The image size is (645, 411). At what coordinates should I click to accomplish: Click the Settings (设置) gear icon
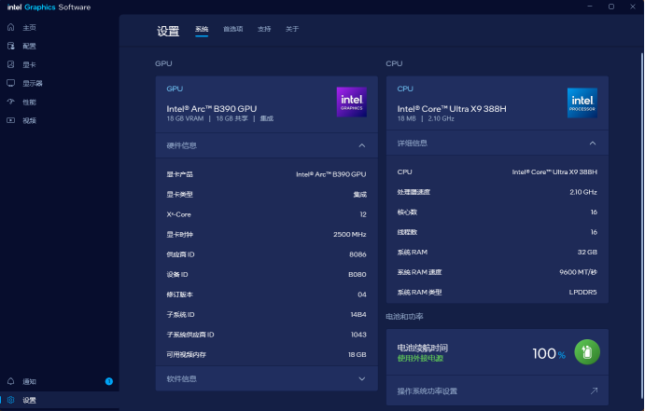coord(11,400)
